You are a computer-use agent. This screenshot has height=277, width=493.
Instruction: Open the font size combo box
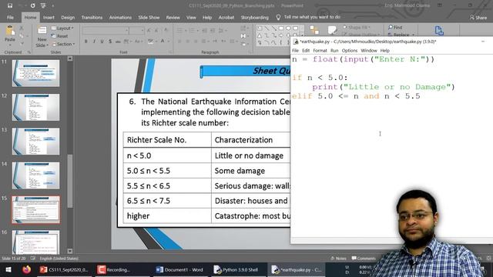[x=137, y=31]
